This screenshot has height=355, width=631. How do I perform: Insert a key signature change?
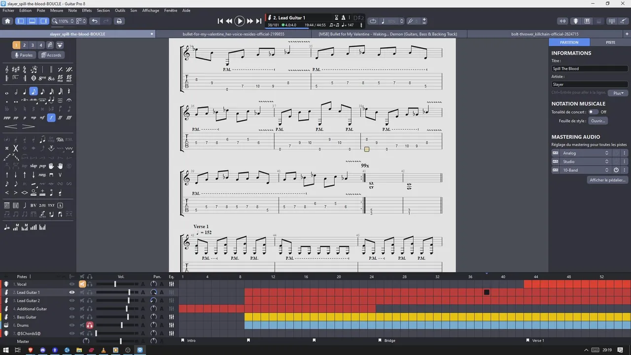[16, 70]
